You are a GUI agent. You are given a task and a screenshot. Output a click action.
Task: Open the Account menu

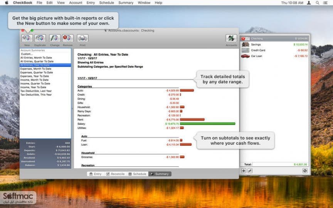(76, 3)
